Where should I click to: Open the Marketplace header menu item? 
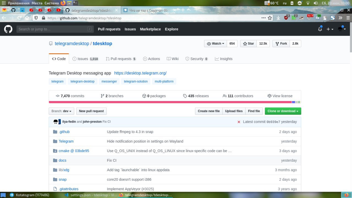(x=150, y=29)
